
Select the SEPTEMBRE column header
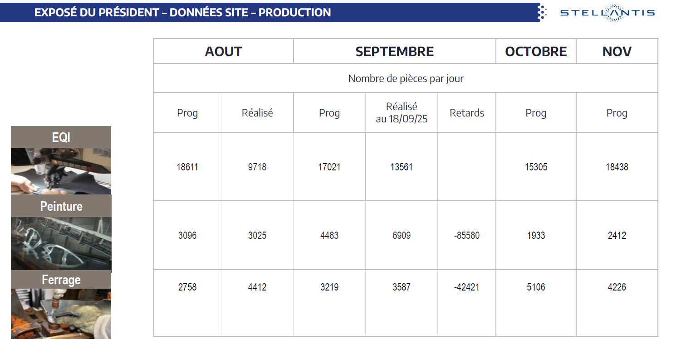coord(394,51)
